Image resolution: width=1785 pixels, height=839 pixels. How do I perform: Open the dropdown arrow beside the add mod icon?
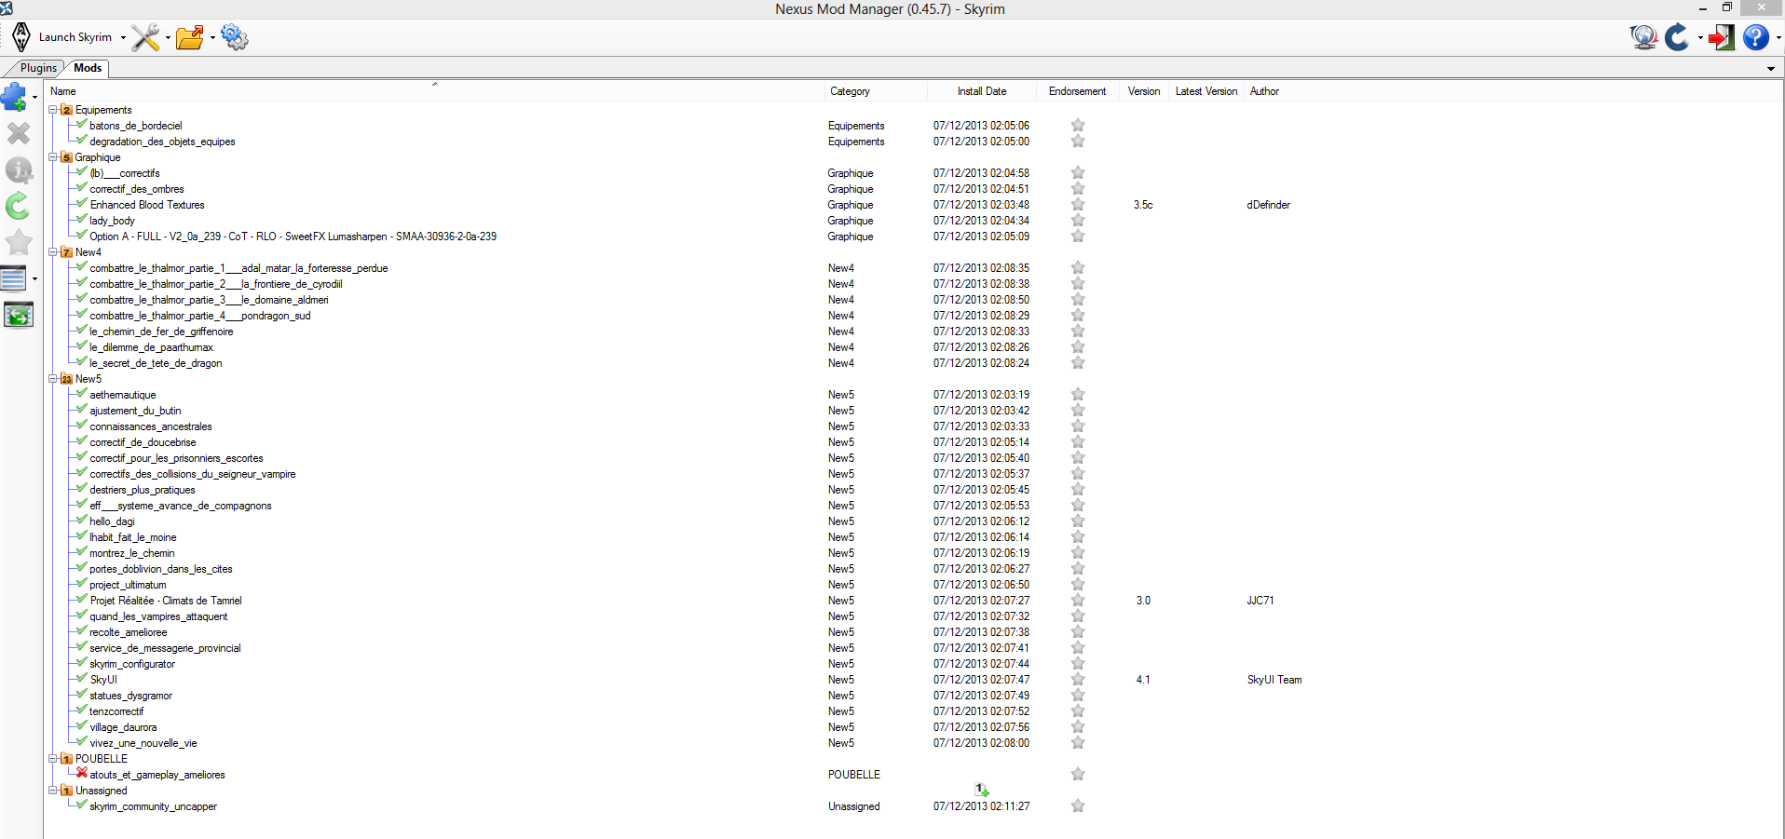coord(34,97)
